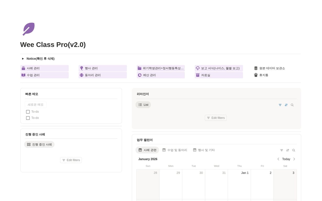Open the 예산 관리 pie chart icon
The image size is (322, 201).
click(140, 75)
